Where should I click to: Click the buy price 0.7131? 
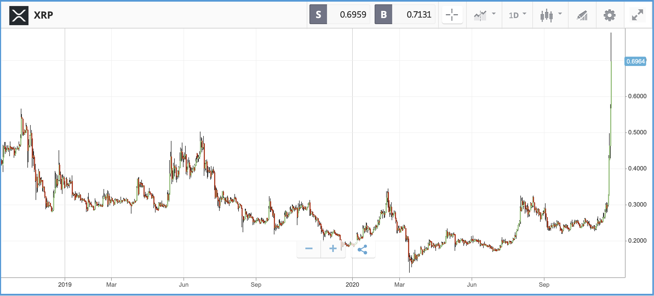click(x=419, y=14)
